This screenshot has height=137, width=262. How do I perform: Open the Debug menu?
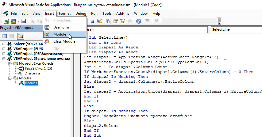pos(81,13)
